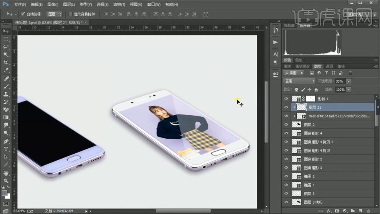
Task: Enable the 显示变换控件 checkbox
Action: click(x=70, y=14)
